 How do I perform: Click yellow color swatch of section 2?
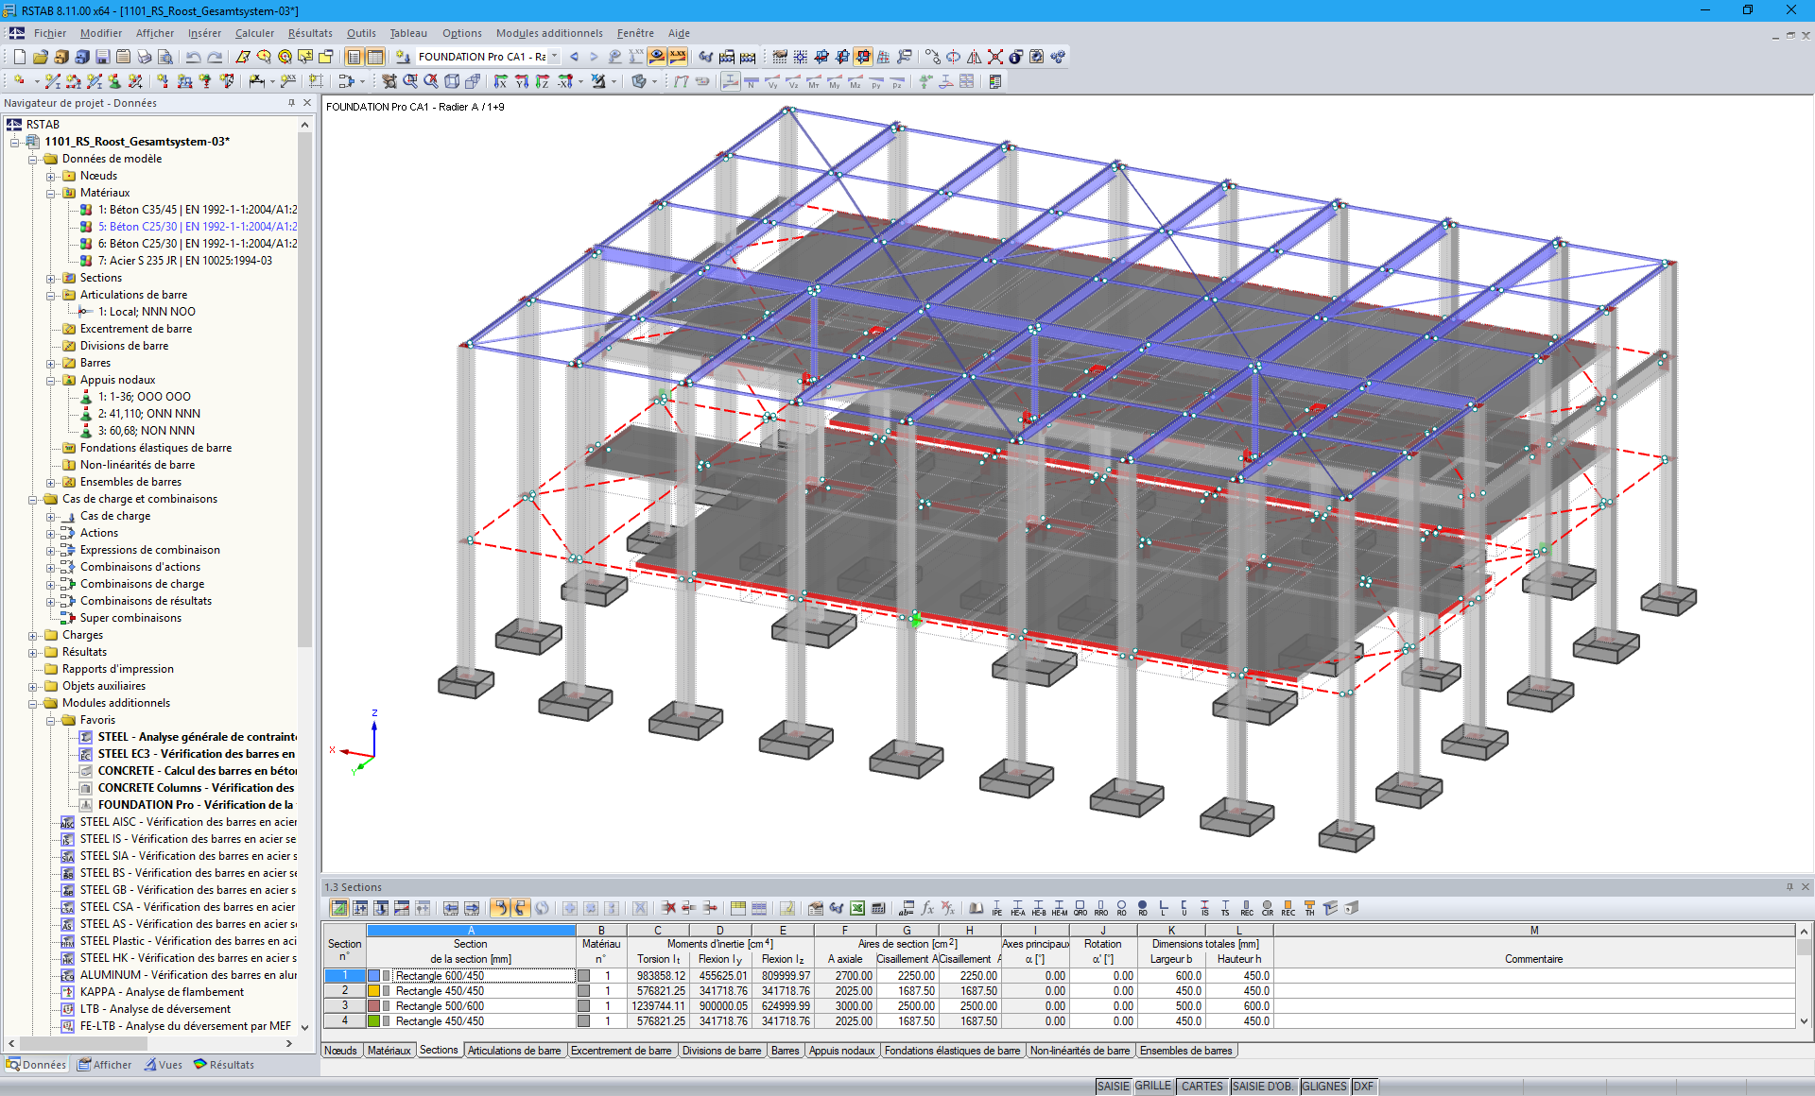coord(373,991)
